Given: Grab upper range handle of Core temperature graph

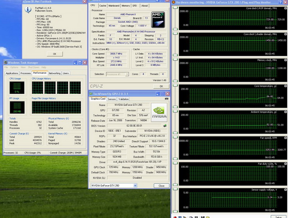Looking at the screenshot, I should pos(175,86).
